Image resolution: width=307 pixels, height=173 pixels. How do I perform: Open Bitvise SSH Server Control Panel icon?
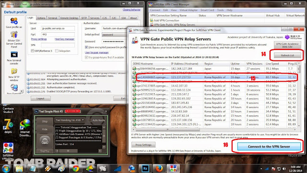pos(14,35)
